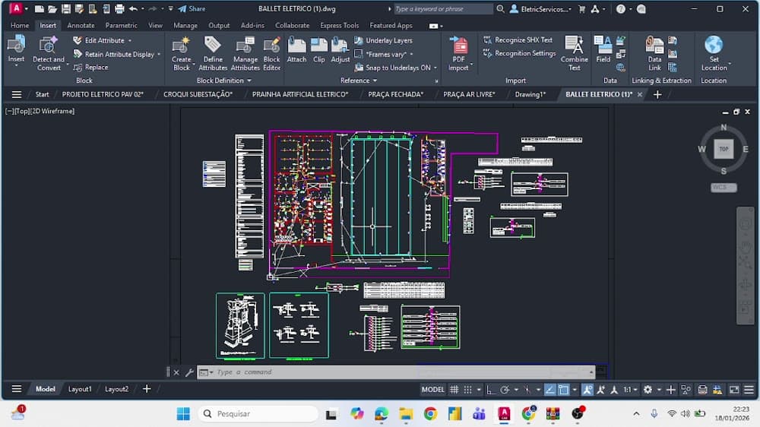Open the Home ribbon tab

pos(20,25)
